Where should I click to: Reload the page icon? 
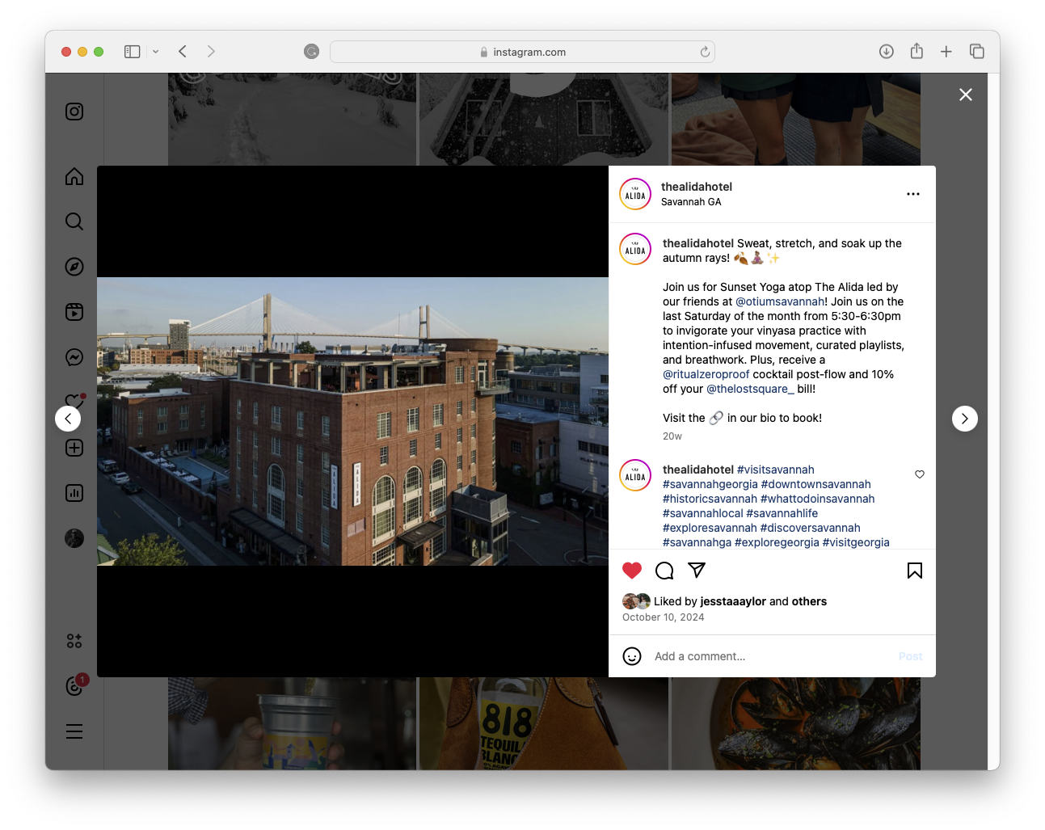click(705, 52)
